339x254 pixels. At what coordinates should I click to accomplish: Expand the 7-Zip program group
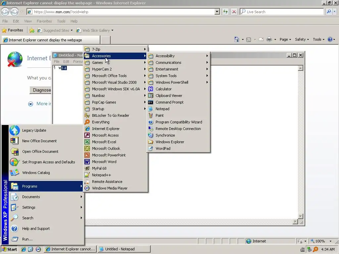click(116, 49)
